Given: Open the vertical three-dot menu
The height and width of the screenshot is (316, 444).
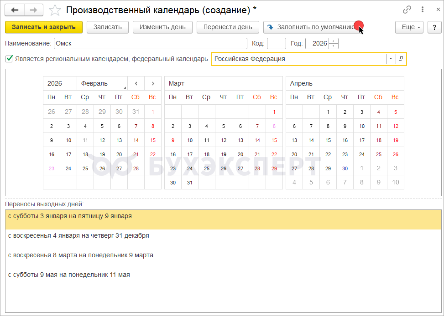Looking at the screenshot, I should [x=422, y=10].
